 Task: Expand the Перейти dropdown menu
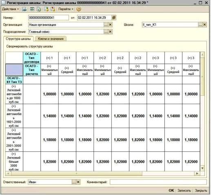coord(66,9)
